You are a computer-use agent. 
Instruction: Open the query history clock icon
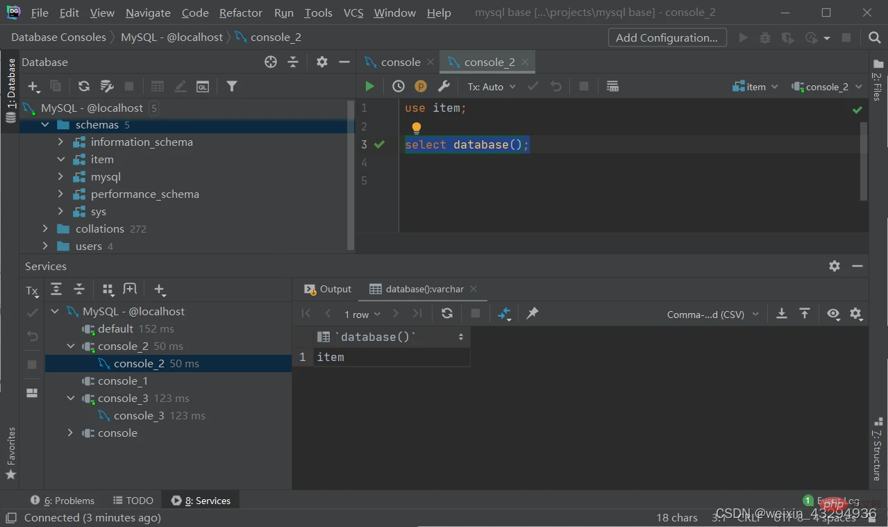tap(399, 86)
